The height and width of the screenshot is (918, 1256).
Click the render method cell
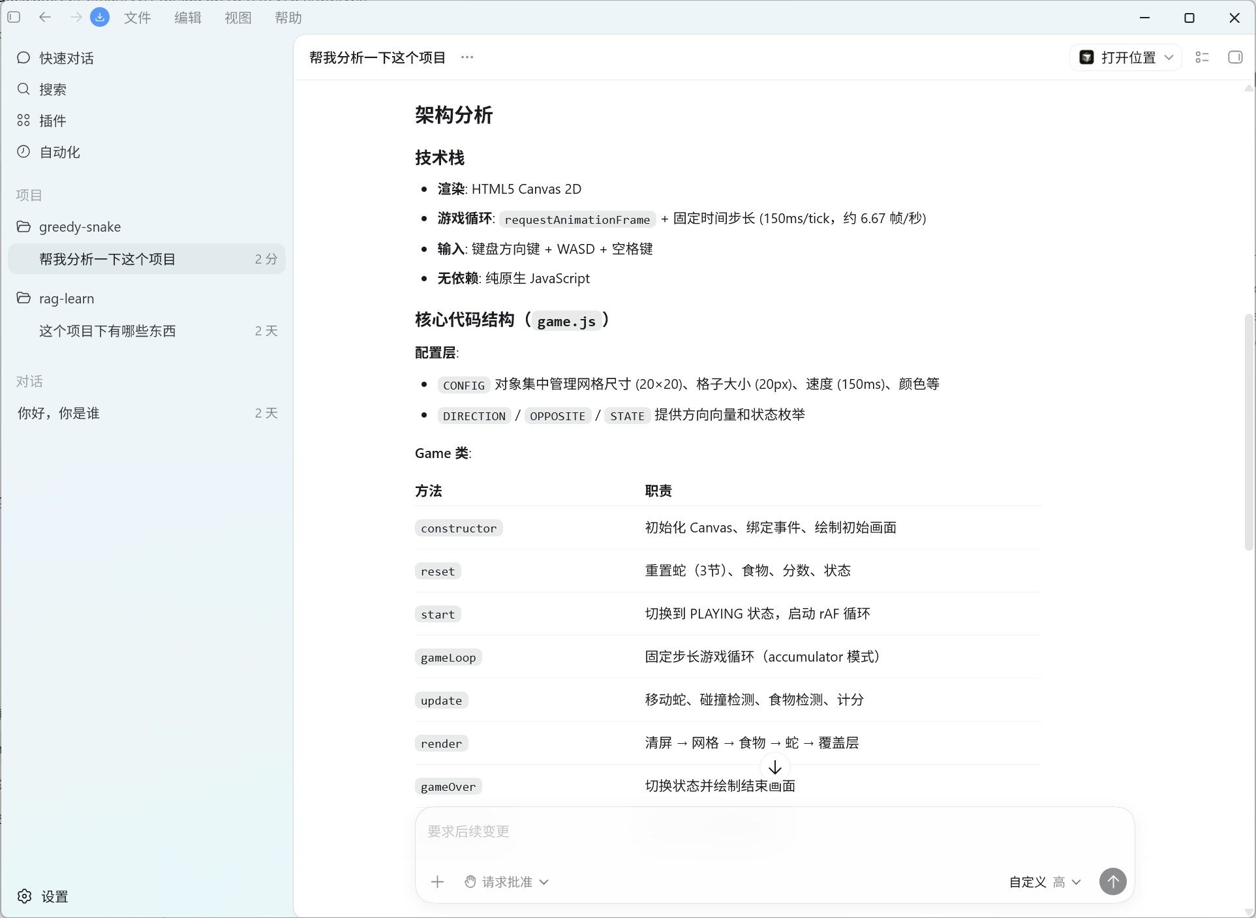441,743
